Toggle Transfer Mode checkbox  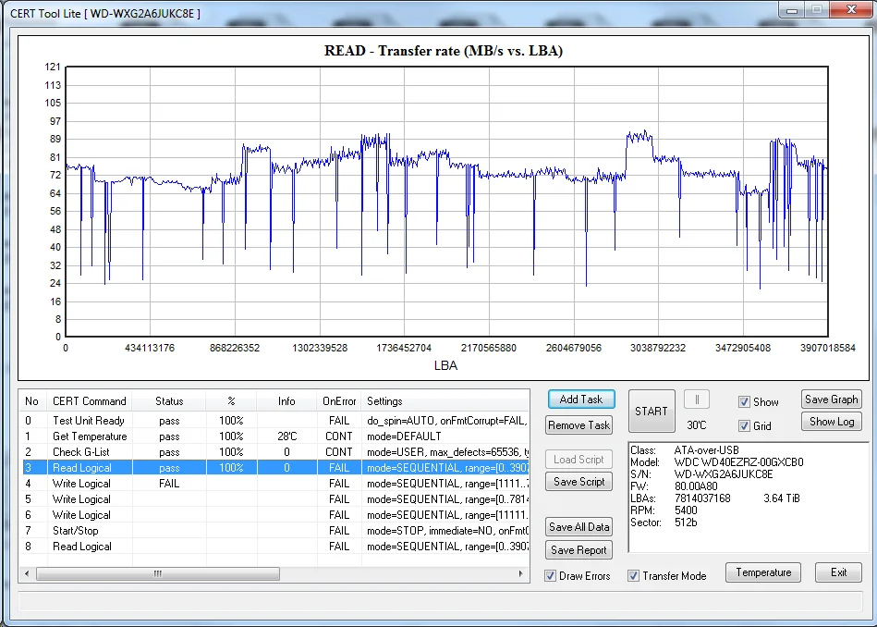point(634,576)
